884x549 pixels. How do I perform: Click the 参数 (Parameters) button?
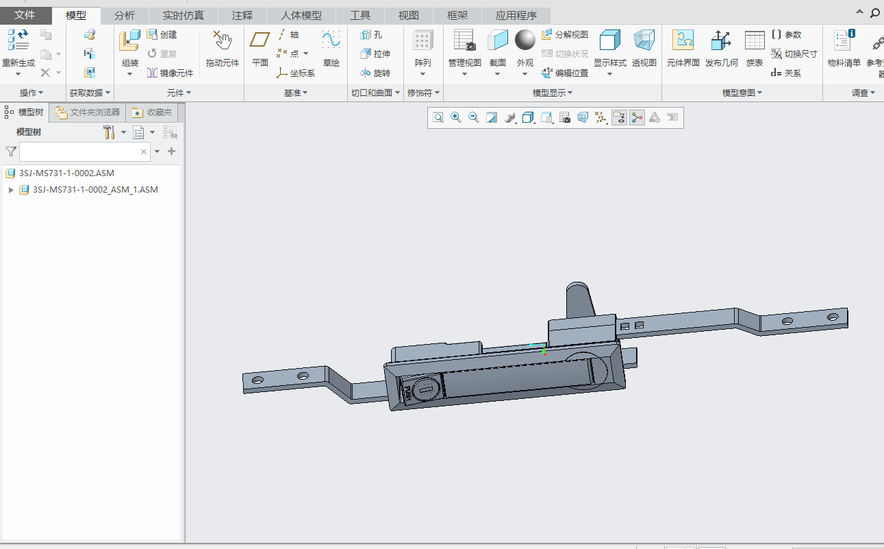[x=787, y=35]
